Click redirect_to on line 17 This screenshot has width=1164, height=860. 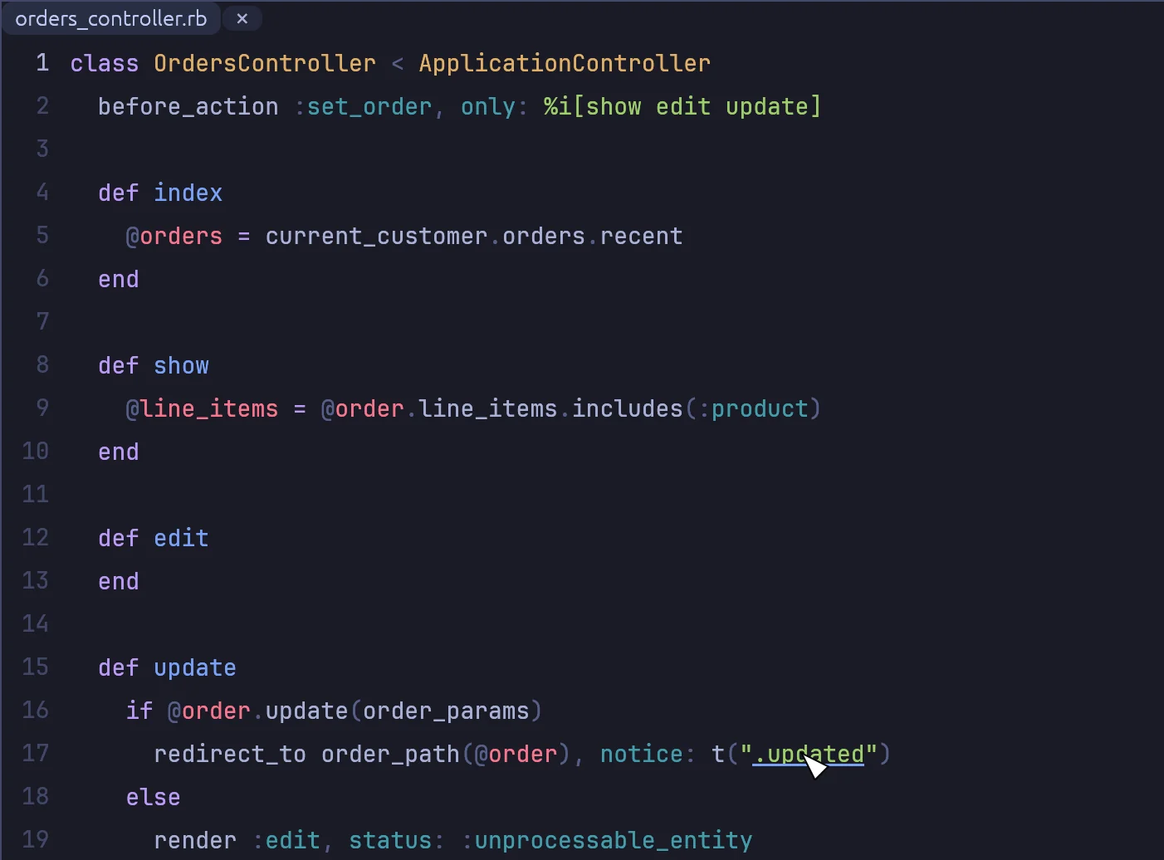[x=230, y=754]
